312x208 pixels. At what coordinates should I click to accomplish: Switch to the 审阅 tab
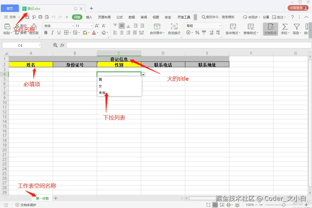click(x=144, y=17)
